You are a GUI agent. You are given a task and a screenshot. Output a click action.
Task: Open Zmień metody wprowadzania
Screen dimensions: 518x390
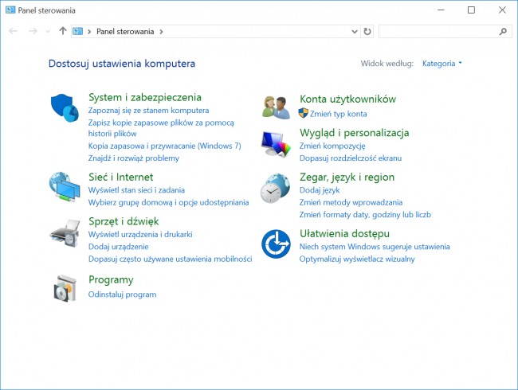(x=351, y=202)
